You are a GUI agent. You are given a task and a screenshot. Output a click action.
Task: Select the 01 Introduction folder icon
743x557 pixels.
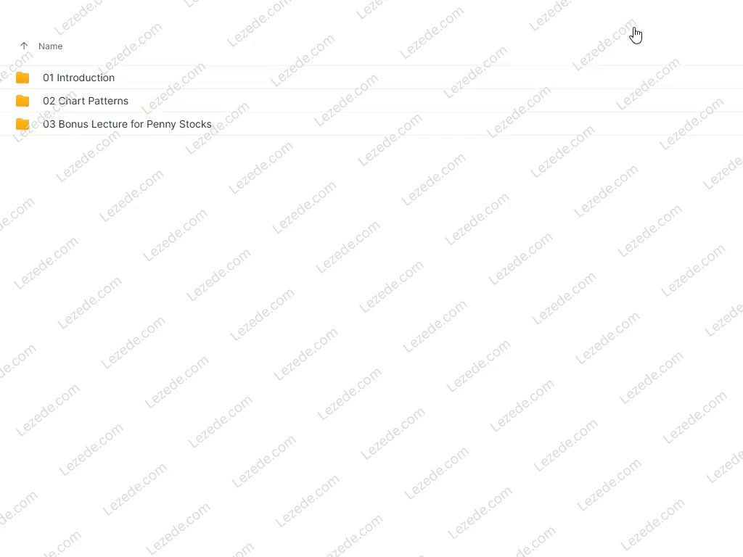pos(22,78)
